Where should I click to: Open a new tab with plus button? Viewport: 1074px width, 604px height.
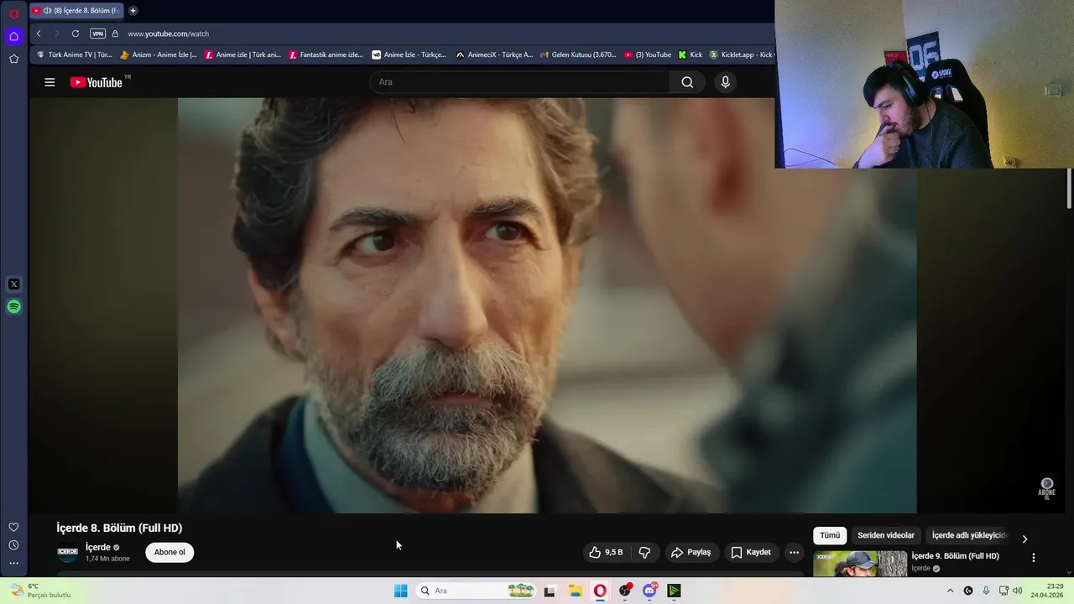(x=133, y=11)
